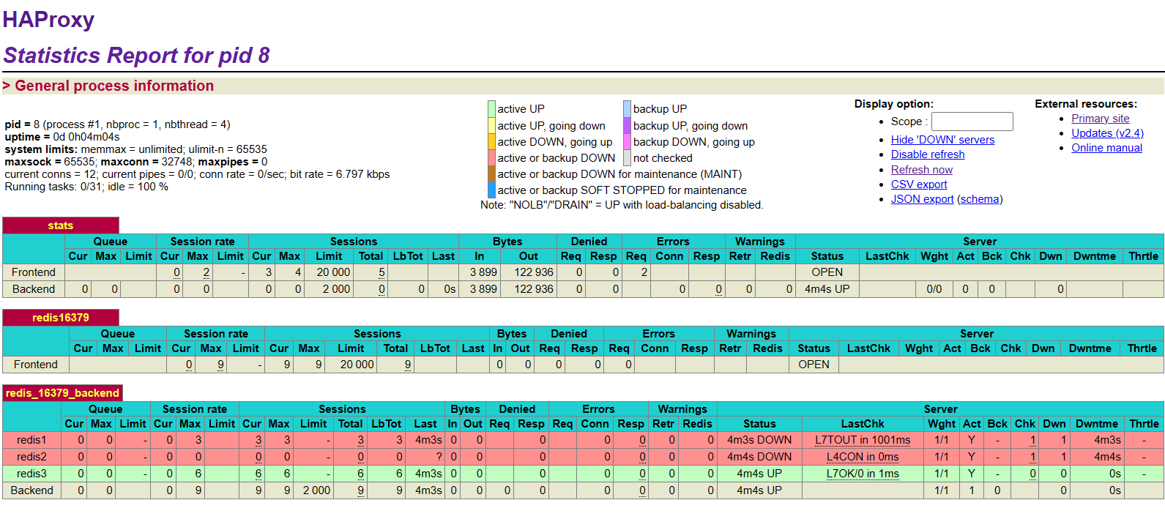The image size is (1165, 530).
Task: Click redis2 LastChk 'L4CON in 0ms'
Action: coord(863,457)
